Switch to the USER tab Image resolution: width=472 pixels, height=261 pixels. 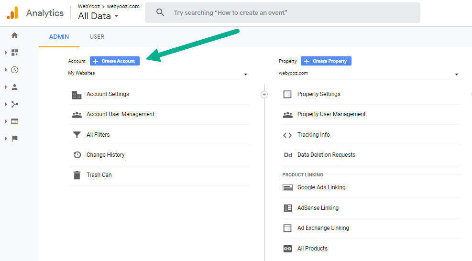coord(97,37)
